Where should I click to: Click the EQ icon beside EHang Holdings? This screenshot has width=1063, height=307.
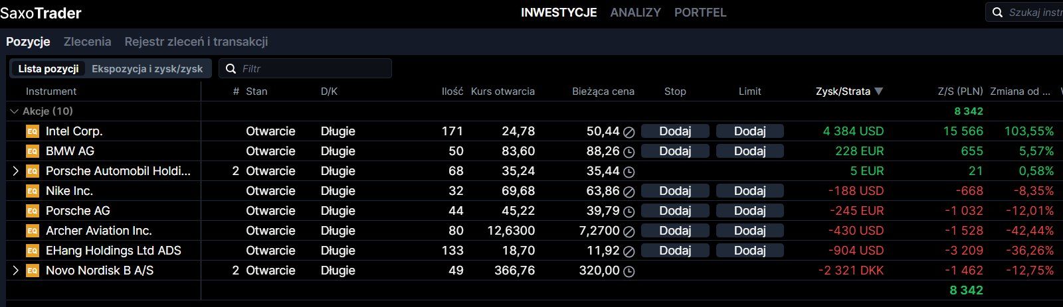click(x=32, y=251)
